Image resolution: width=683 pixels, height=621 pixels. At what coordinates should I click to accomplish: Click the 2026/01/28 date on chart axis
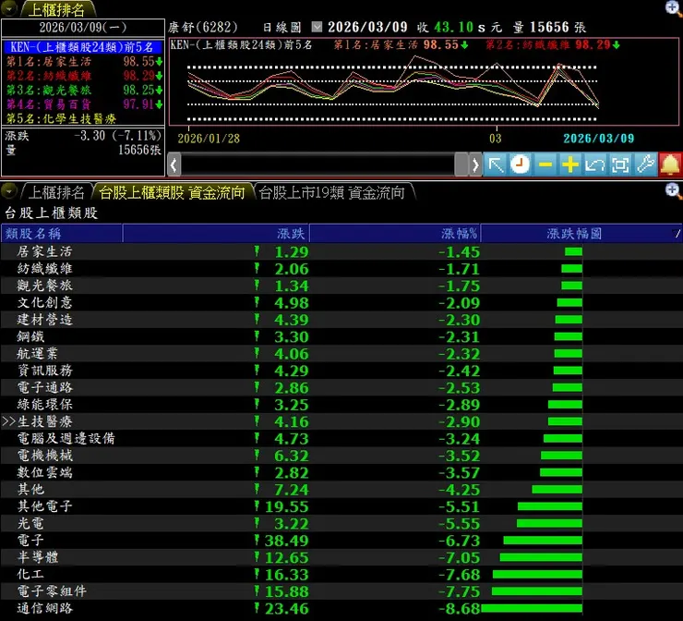(x=209, y=139)
